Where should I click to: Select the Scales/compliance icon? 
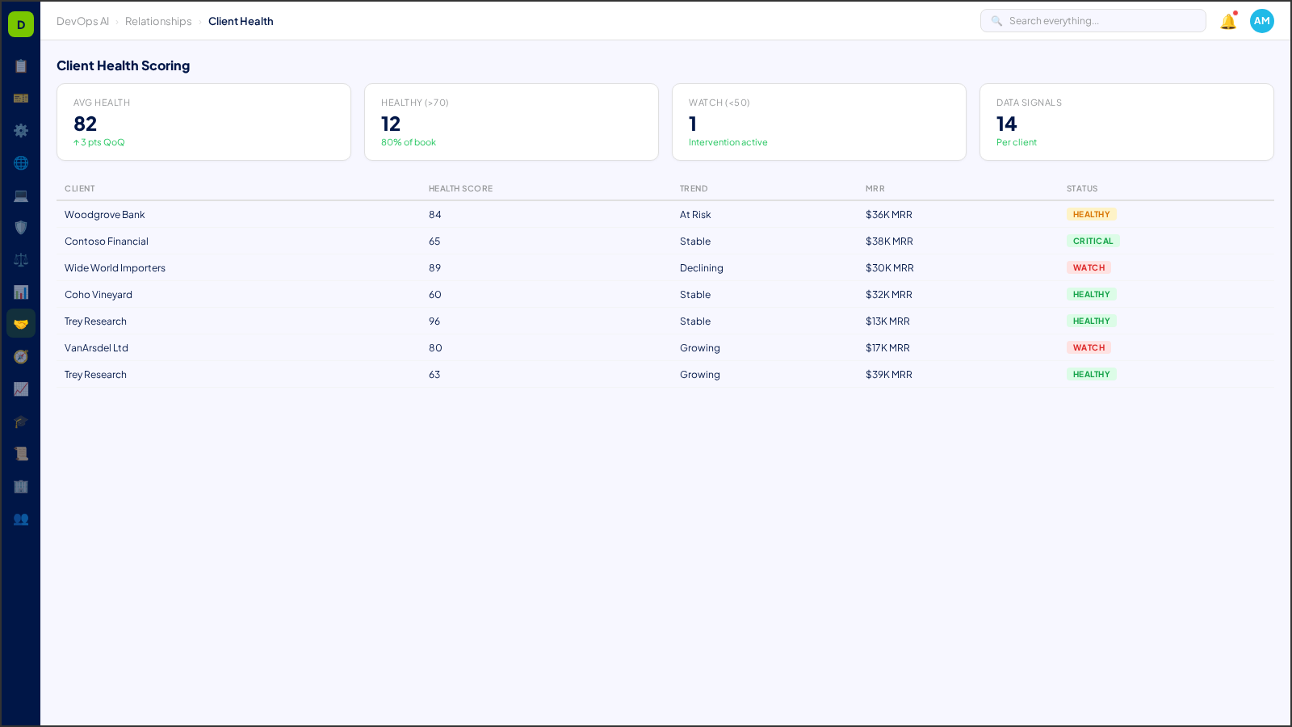click(21, 259)
